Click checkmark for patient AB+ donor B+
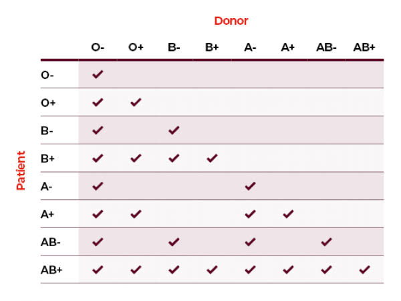This screenshot has width=401, height=301. (212, 270)
